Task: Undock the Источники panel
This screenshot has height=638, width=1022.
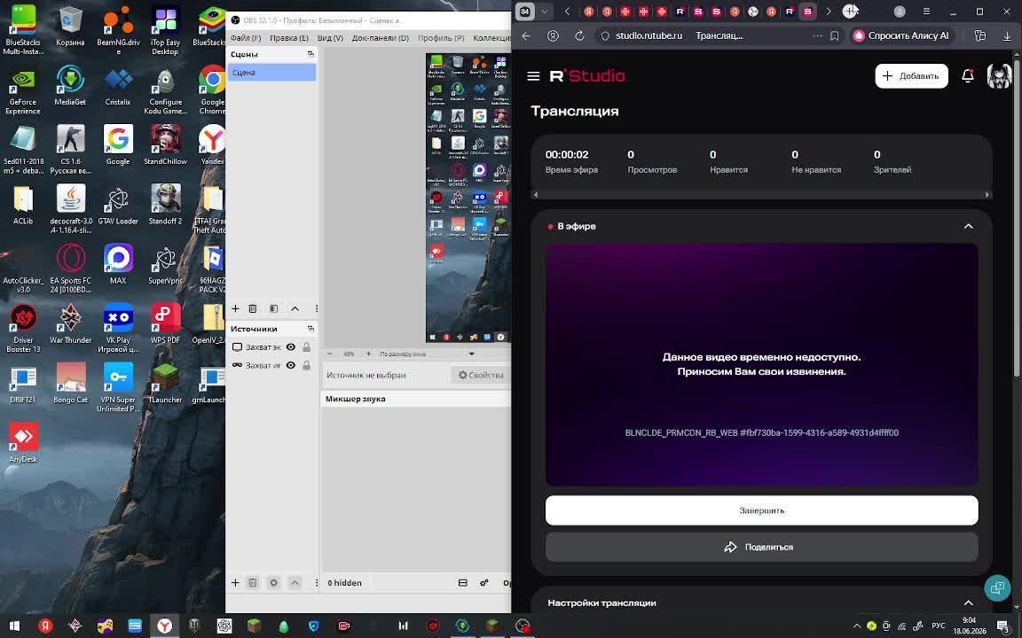Action: 311,329
